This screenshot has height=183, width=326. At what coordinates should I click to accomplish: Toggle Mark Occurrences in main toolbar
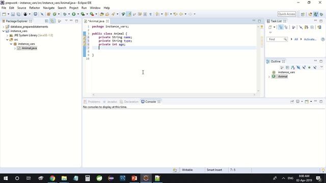pos(129,14)
